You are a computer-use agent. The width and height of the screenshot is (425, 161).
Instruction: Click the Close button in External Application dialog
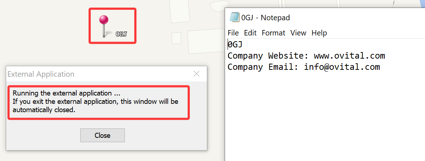102,135
